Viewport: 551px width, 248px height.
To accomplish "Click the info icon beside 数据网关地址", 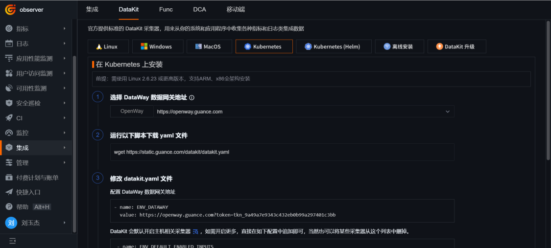I will 192,97.
